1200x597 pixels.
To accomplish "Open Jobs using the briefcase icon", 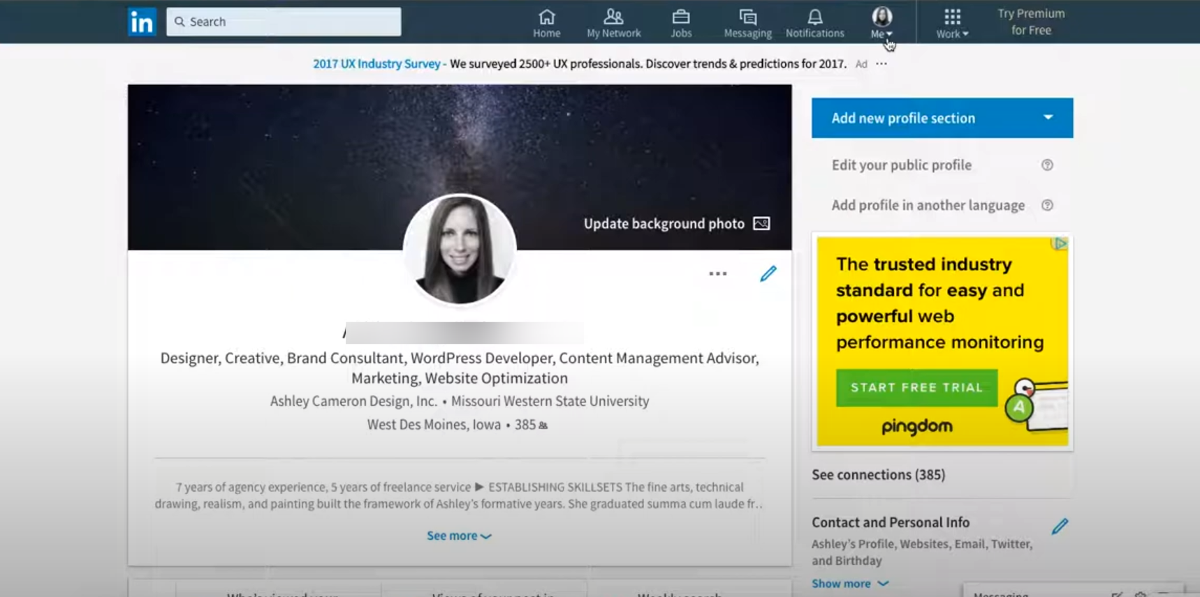I will tap(681, 22).
